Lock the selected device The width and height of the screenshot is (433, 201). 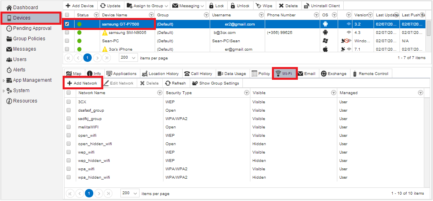click(x=217, y=6)
